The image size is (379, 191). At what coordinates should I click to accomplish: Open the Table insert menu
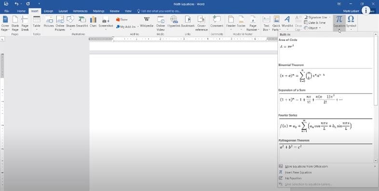click(x=37, y=24)
